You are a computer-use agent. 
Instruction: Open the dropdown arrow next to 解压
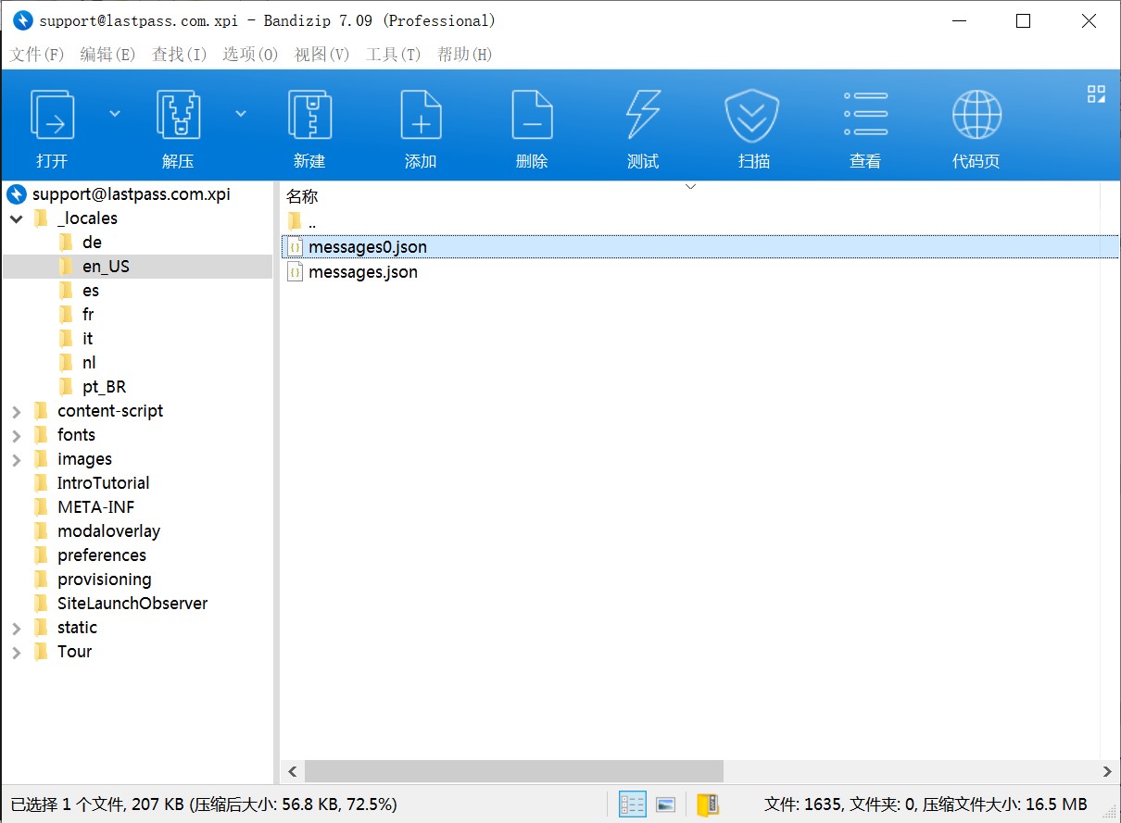point(241,114)
